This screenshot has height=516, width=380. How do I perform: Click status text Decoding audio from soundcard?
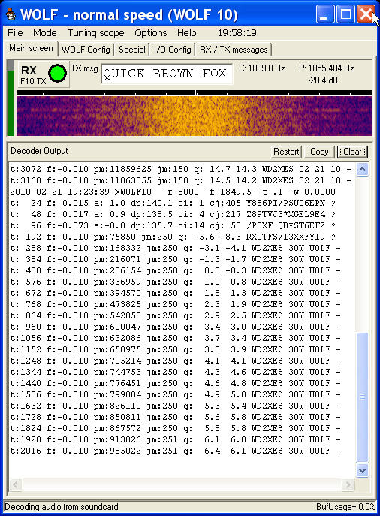61,507
